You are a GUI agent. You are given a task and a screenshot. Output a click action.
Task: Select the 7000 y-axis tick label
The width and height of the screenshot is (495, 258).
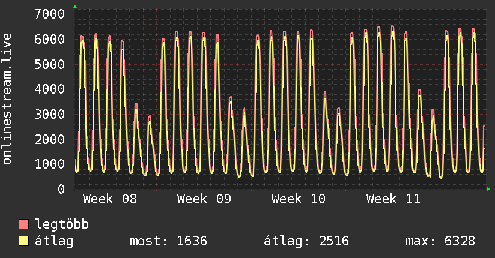pos(50,14)
